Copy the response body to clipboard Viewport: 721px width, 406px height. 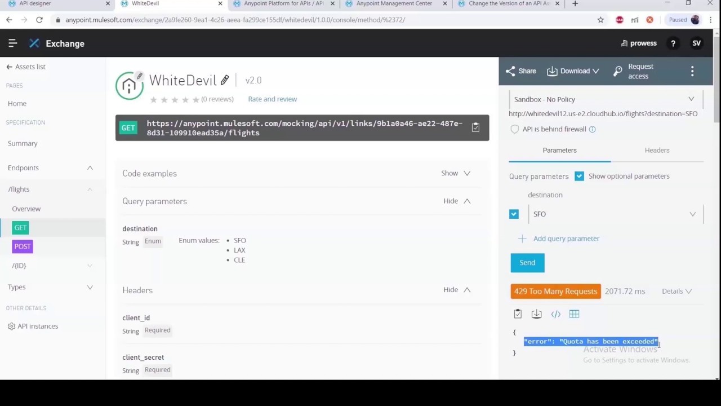518,314
